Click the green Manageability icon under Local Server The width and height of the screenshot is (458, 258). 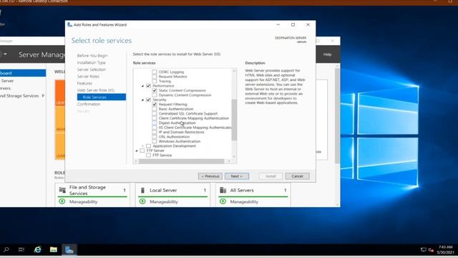point(142,201)
